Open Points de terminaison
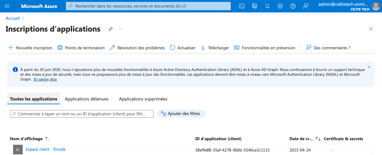The width and height of the screenshot is (382, 155). [x=81, y=48]
